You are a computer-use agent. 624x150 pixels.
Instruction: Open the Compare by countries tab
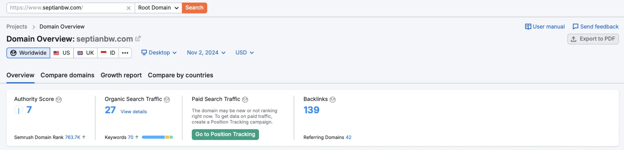pyautogui.click(x=180, y=75)
